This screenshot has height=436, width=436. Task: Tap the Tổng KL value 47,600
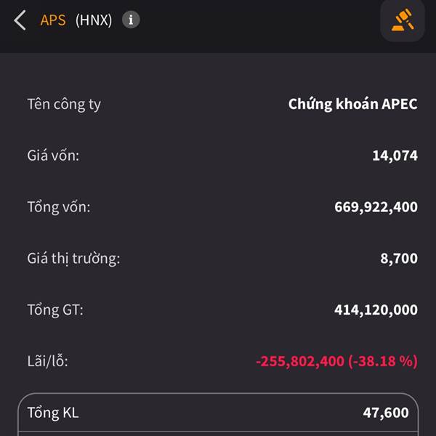click(386, 413)
